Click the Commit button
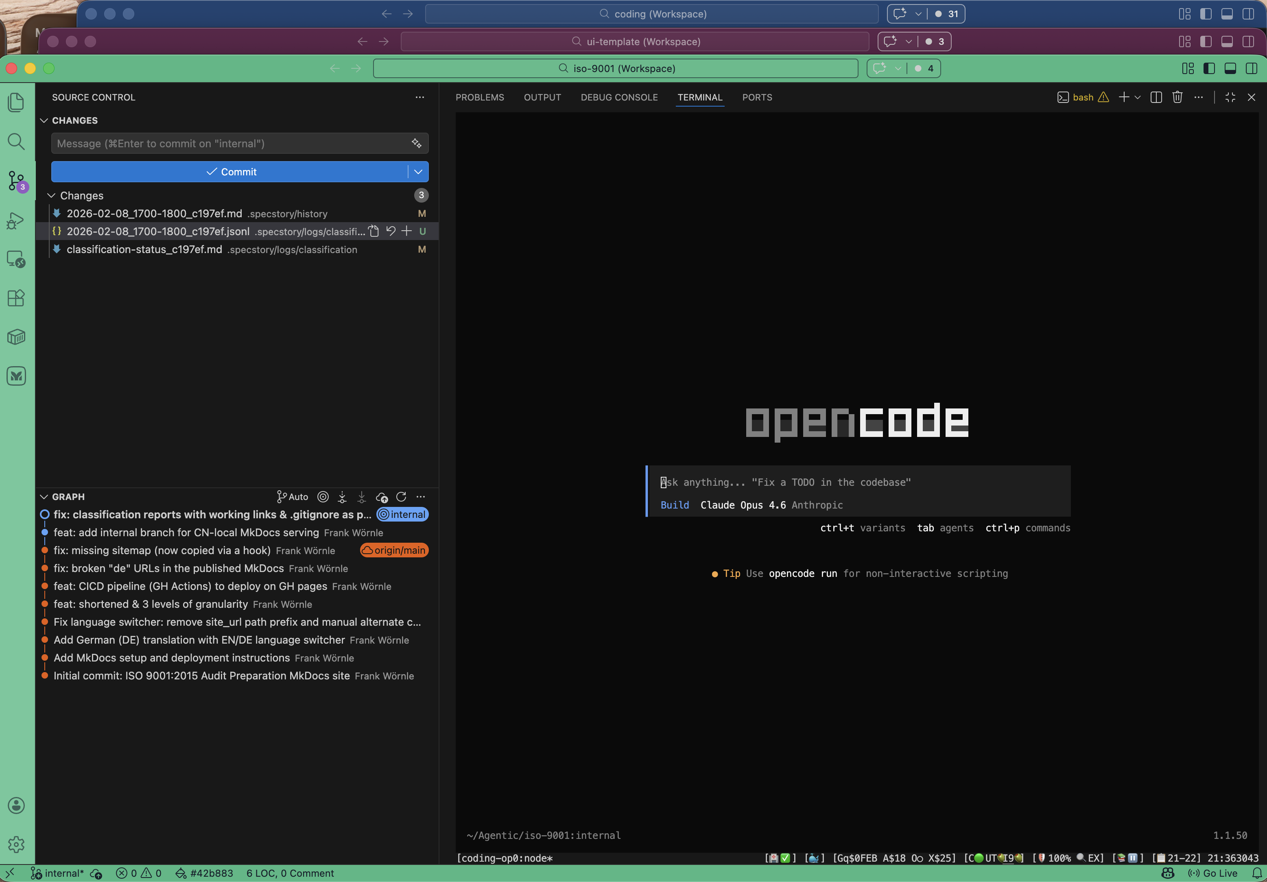Screen dimensions: 1267x882 pyautogui.click(x=230, y=172)
